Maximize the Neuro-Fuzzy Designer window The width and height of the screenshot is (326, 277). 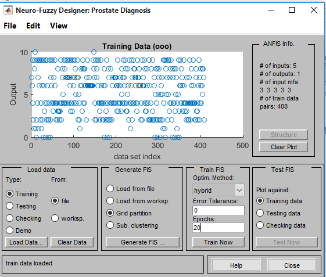[x=292, y=10]
